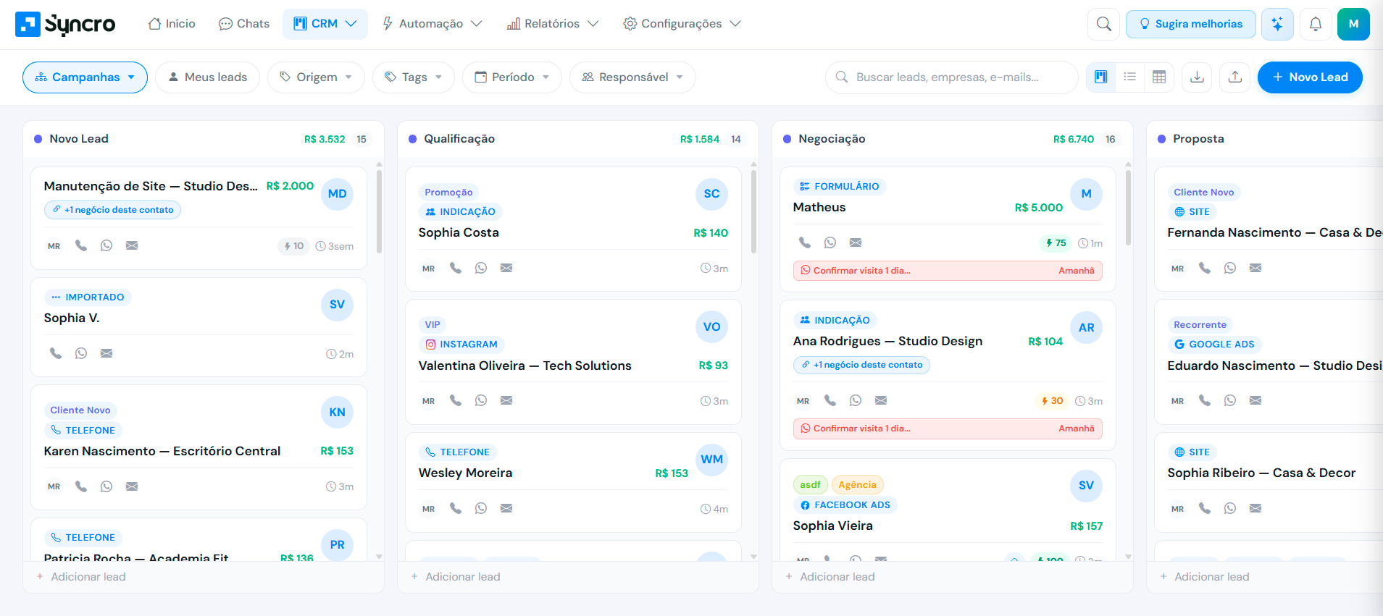Add lead in Qualificação column

point(456,577)
